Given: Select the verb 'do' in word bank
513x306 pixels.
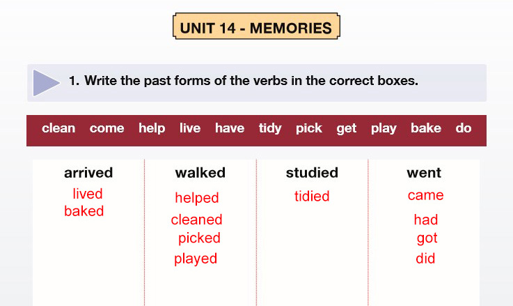Looking at the screenshot, I should click(464, 128).
